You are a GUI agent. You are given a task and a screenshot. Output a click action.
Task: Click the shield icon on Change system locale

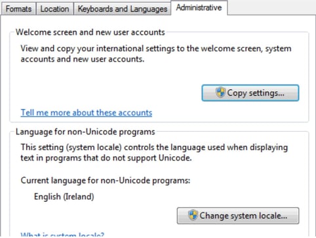[193, 215]
